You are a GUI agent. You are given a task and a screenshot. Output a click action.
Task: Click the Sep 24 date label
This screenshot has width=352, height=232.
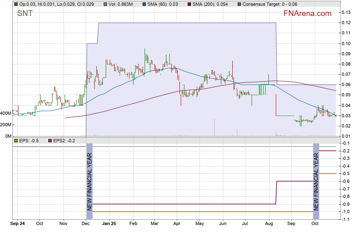(17, 224)
